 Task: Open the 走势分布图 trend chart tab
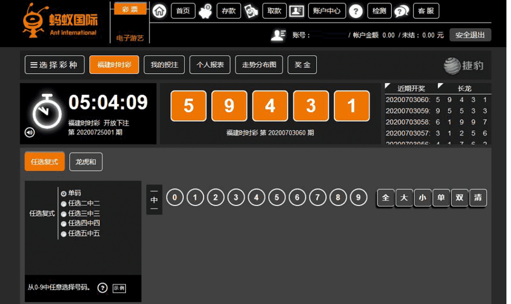[259, 65]
